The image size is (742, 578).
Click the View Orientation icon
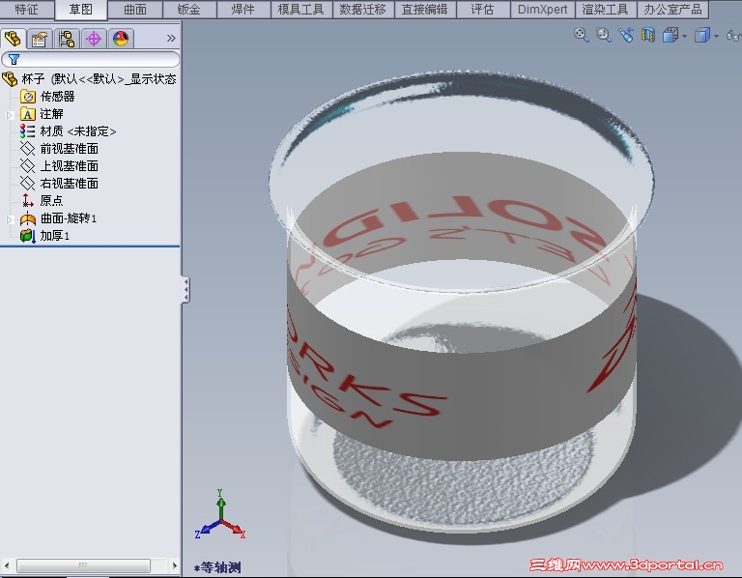pos(671,35)
